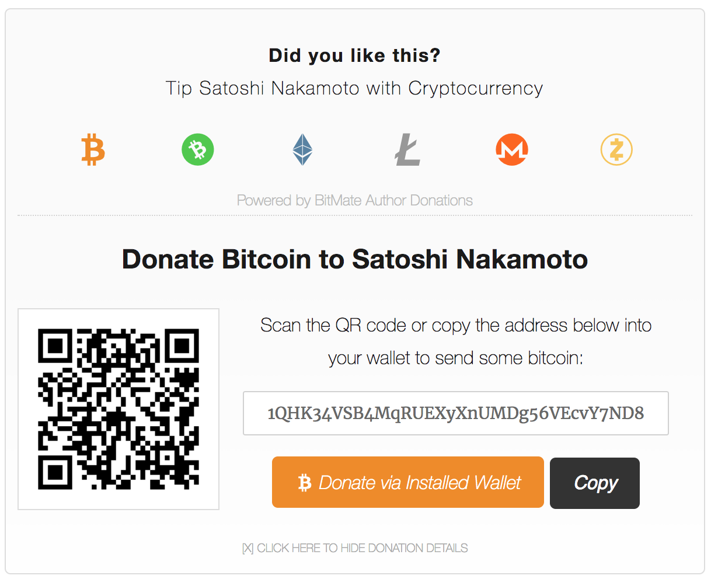Click the 'Donate Bitcoin to Satoshi Nakamoto' heading
Screen dimensions: 711x586
(355, 259)
